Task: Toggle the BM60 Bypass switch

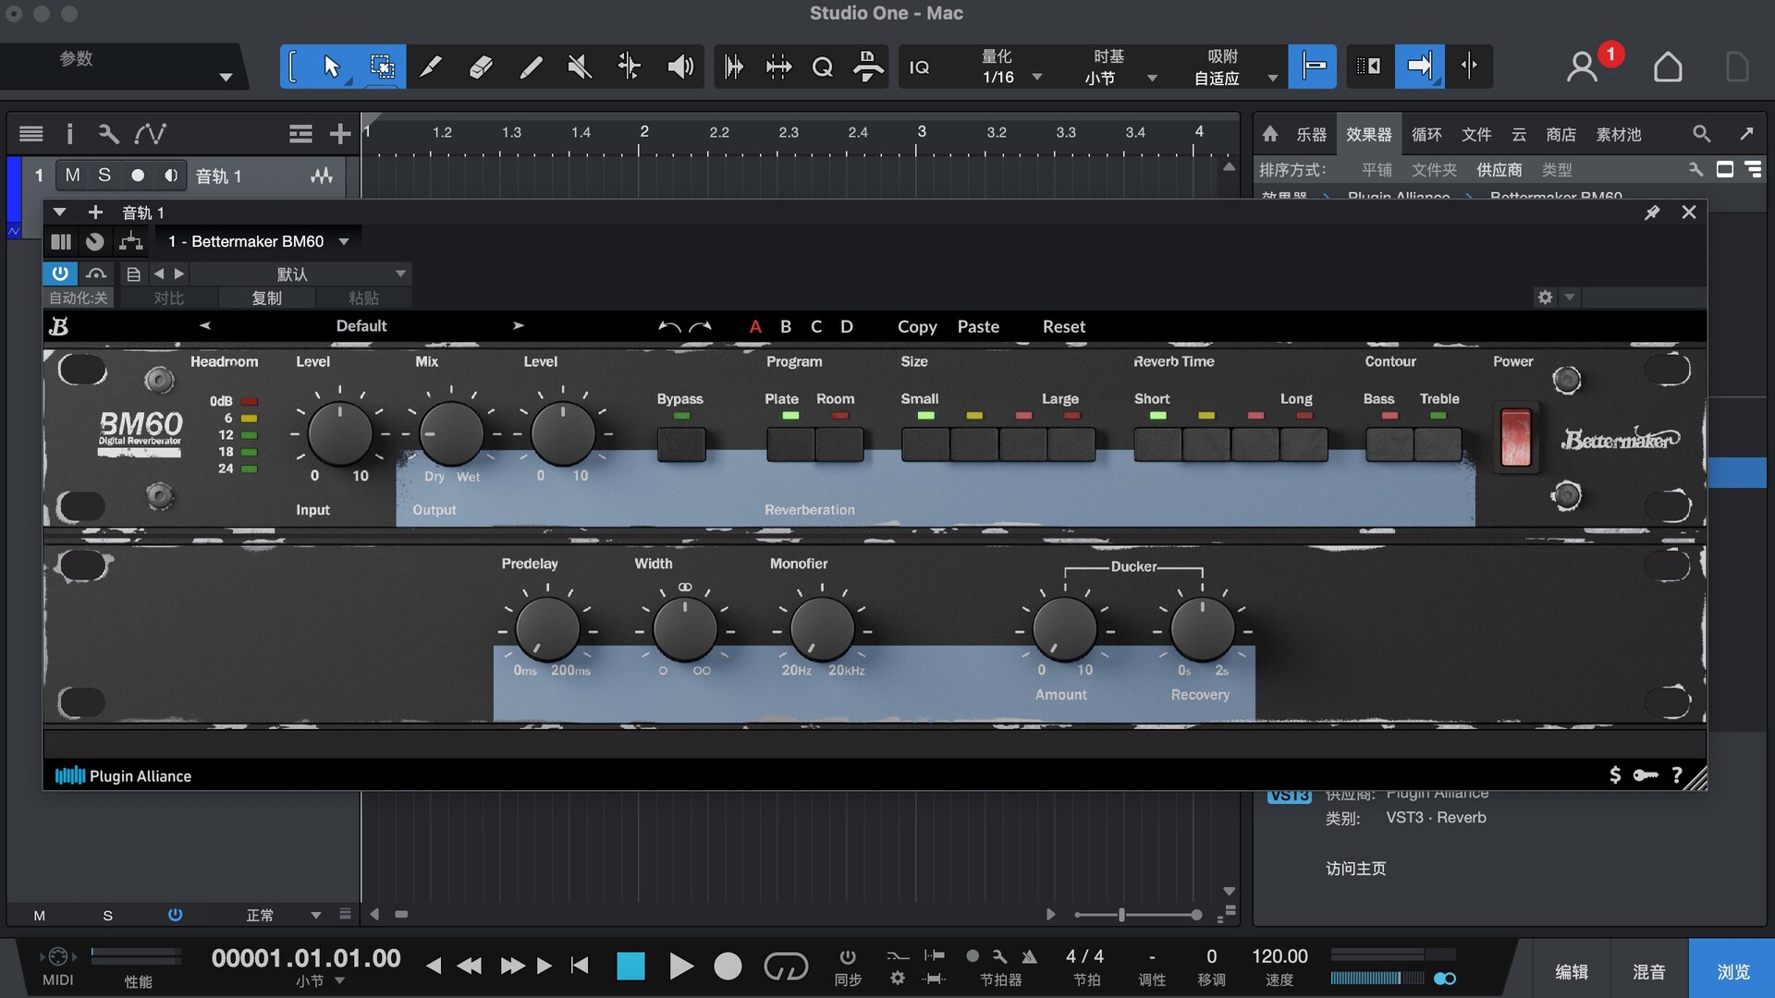Action: click(x=681, y=444)
